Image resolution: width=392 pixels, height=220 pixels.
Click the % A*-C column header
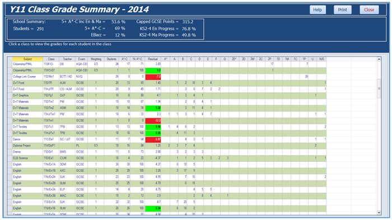(x=137, y=59)
